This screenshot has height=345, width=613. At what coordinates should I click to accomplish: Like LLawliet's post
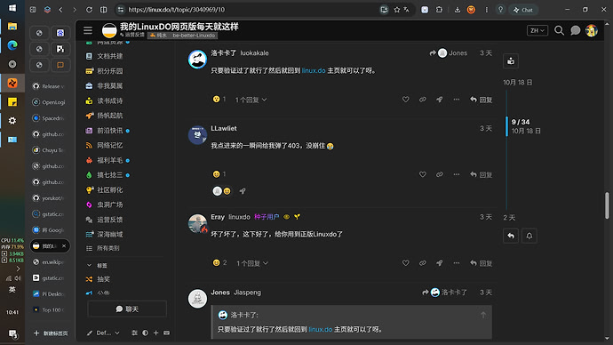[x=423, y=174]
